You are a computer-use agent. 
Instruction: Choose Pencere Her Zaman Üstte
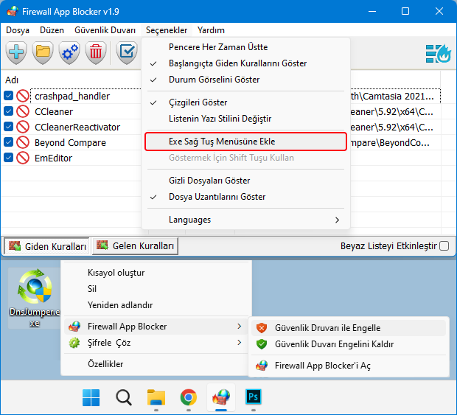245,47
